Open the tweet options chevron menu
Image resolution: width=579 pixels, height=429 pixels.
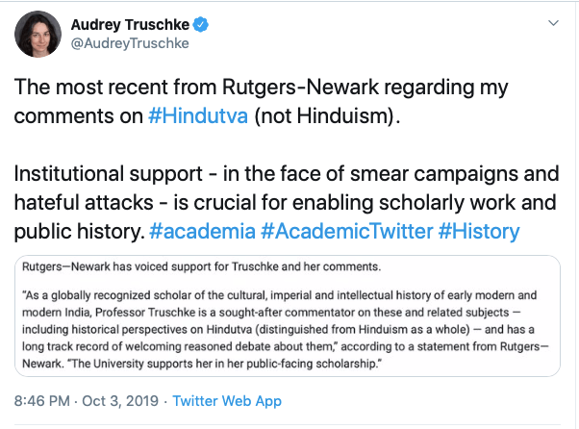coord(551,22)
